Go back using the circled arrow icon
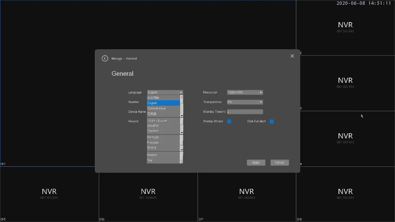This screenshot has width=395, height=222. coord(105,58)
